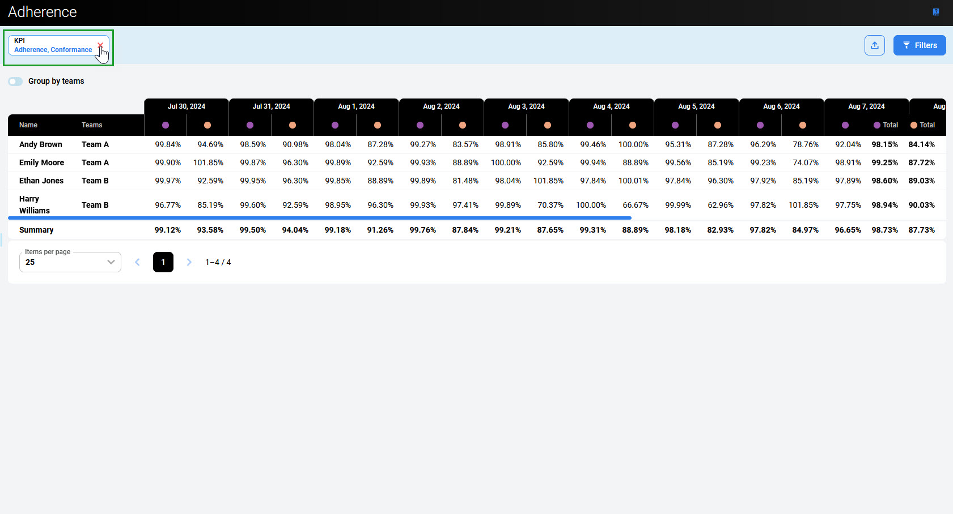This screenshot has height=514, width=953.
Task: Open the Items per page dropdown
Action: pos(70,262)
